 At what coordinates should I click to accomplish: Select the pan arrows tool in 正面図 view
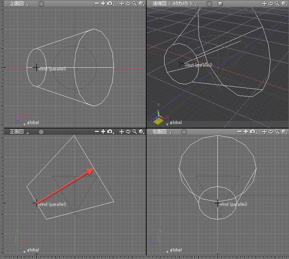click(122, 132)
